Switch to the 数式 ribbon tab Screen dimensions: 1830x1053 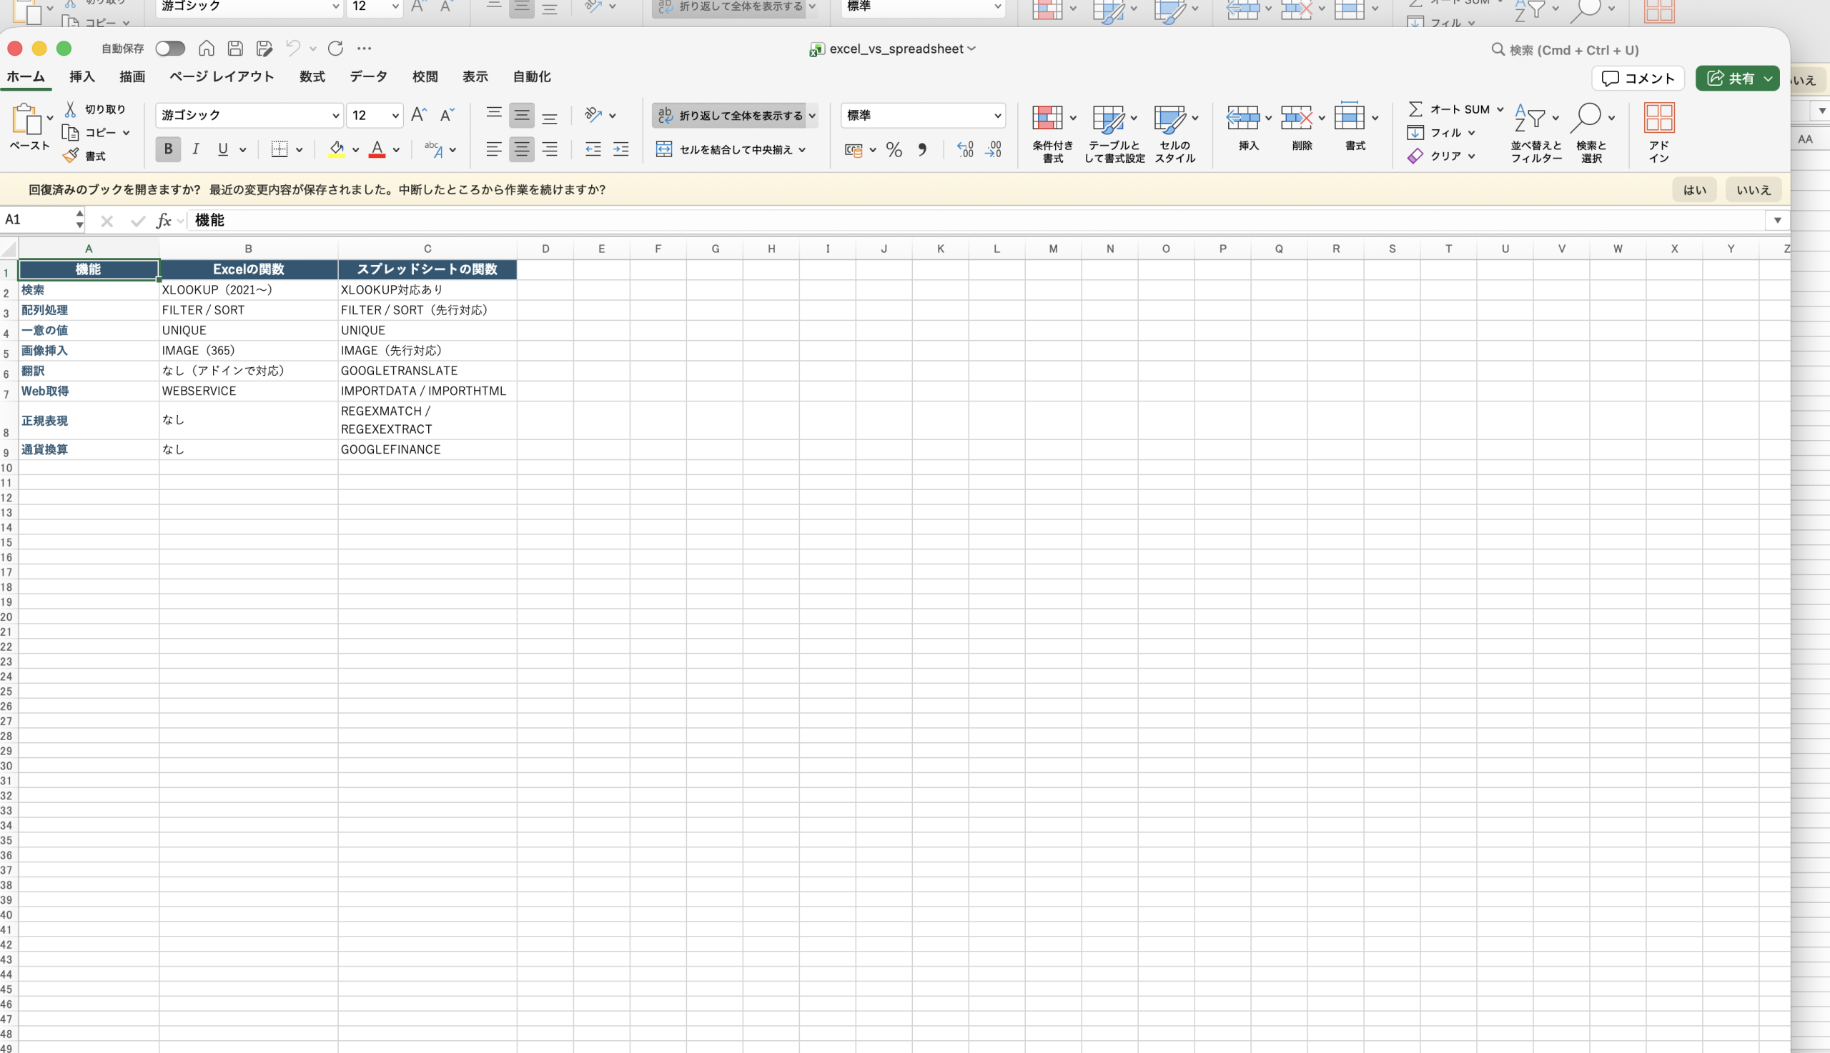tap(312, 76)
